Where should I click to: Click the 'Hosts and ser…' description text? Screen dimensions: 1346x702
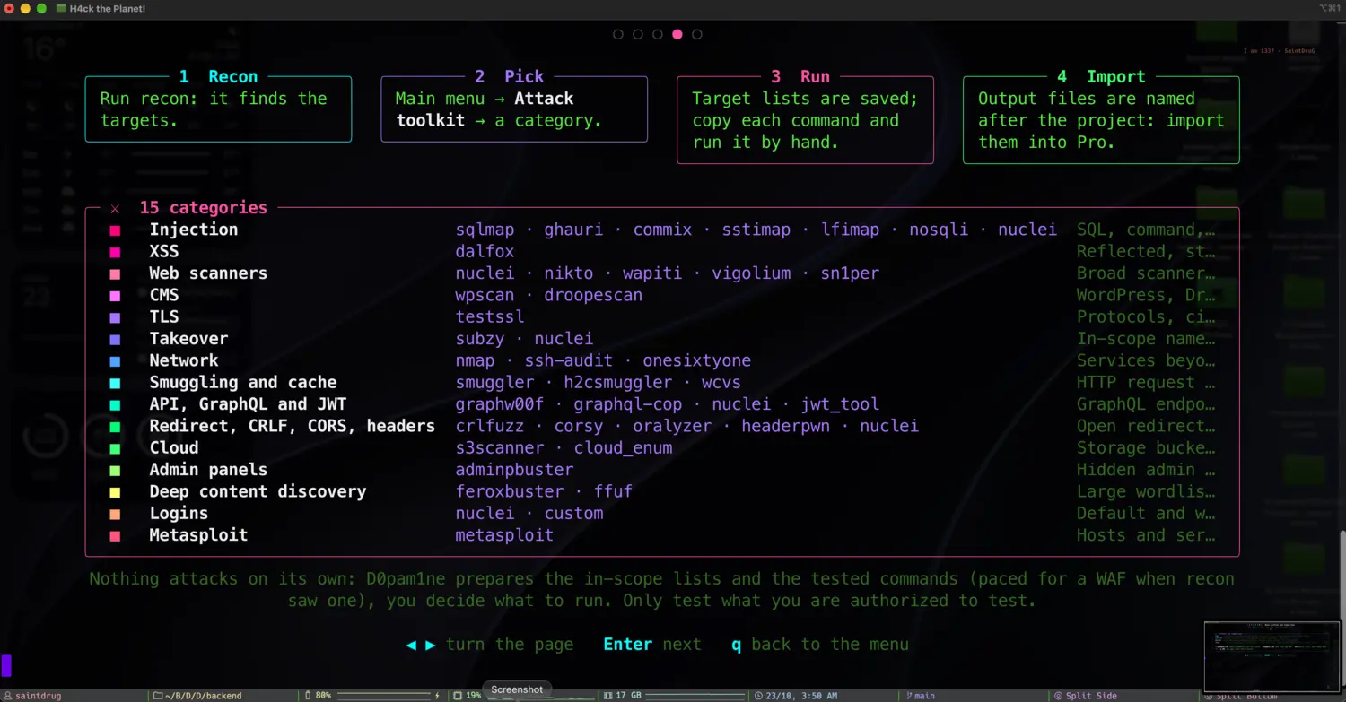[1146, 535]
